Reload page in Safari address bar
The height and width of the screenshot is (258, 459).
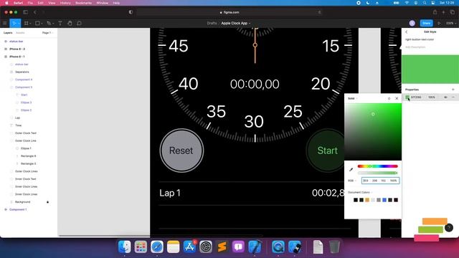tap(319, 12)
